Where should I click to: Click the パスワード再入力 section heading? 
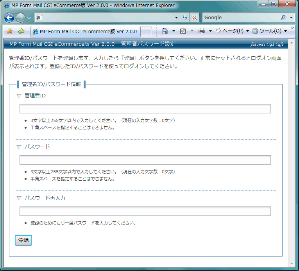45,198
